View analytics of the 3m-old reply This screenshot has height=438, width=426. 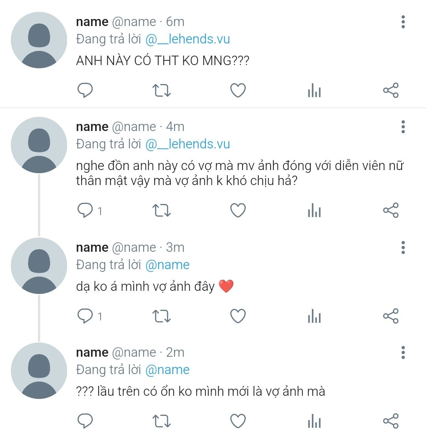pos(314,316)
